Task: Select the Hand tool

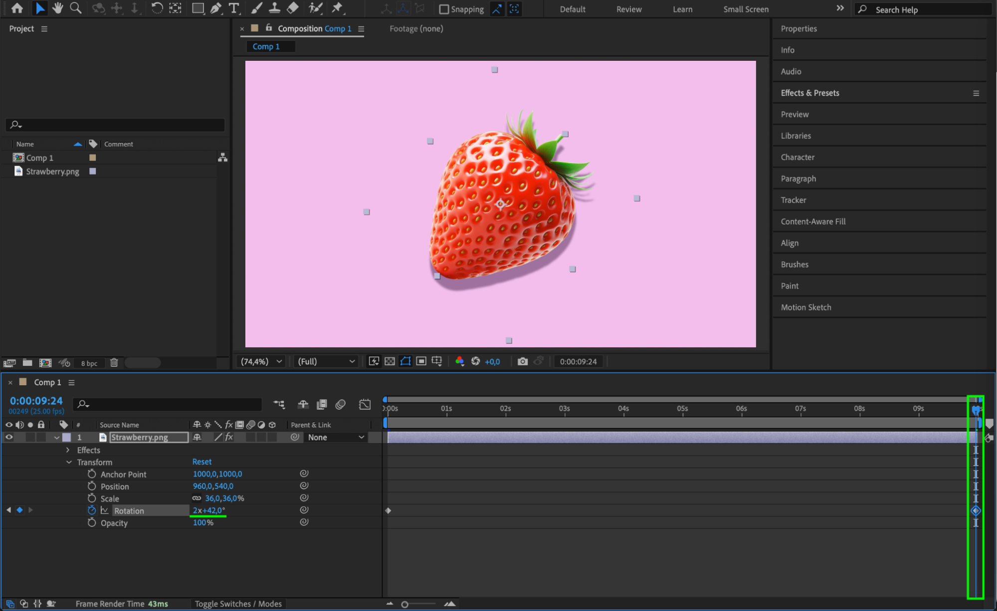Action: [57, 8]
